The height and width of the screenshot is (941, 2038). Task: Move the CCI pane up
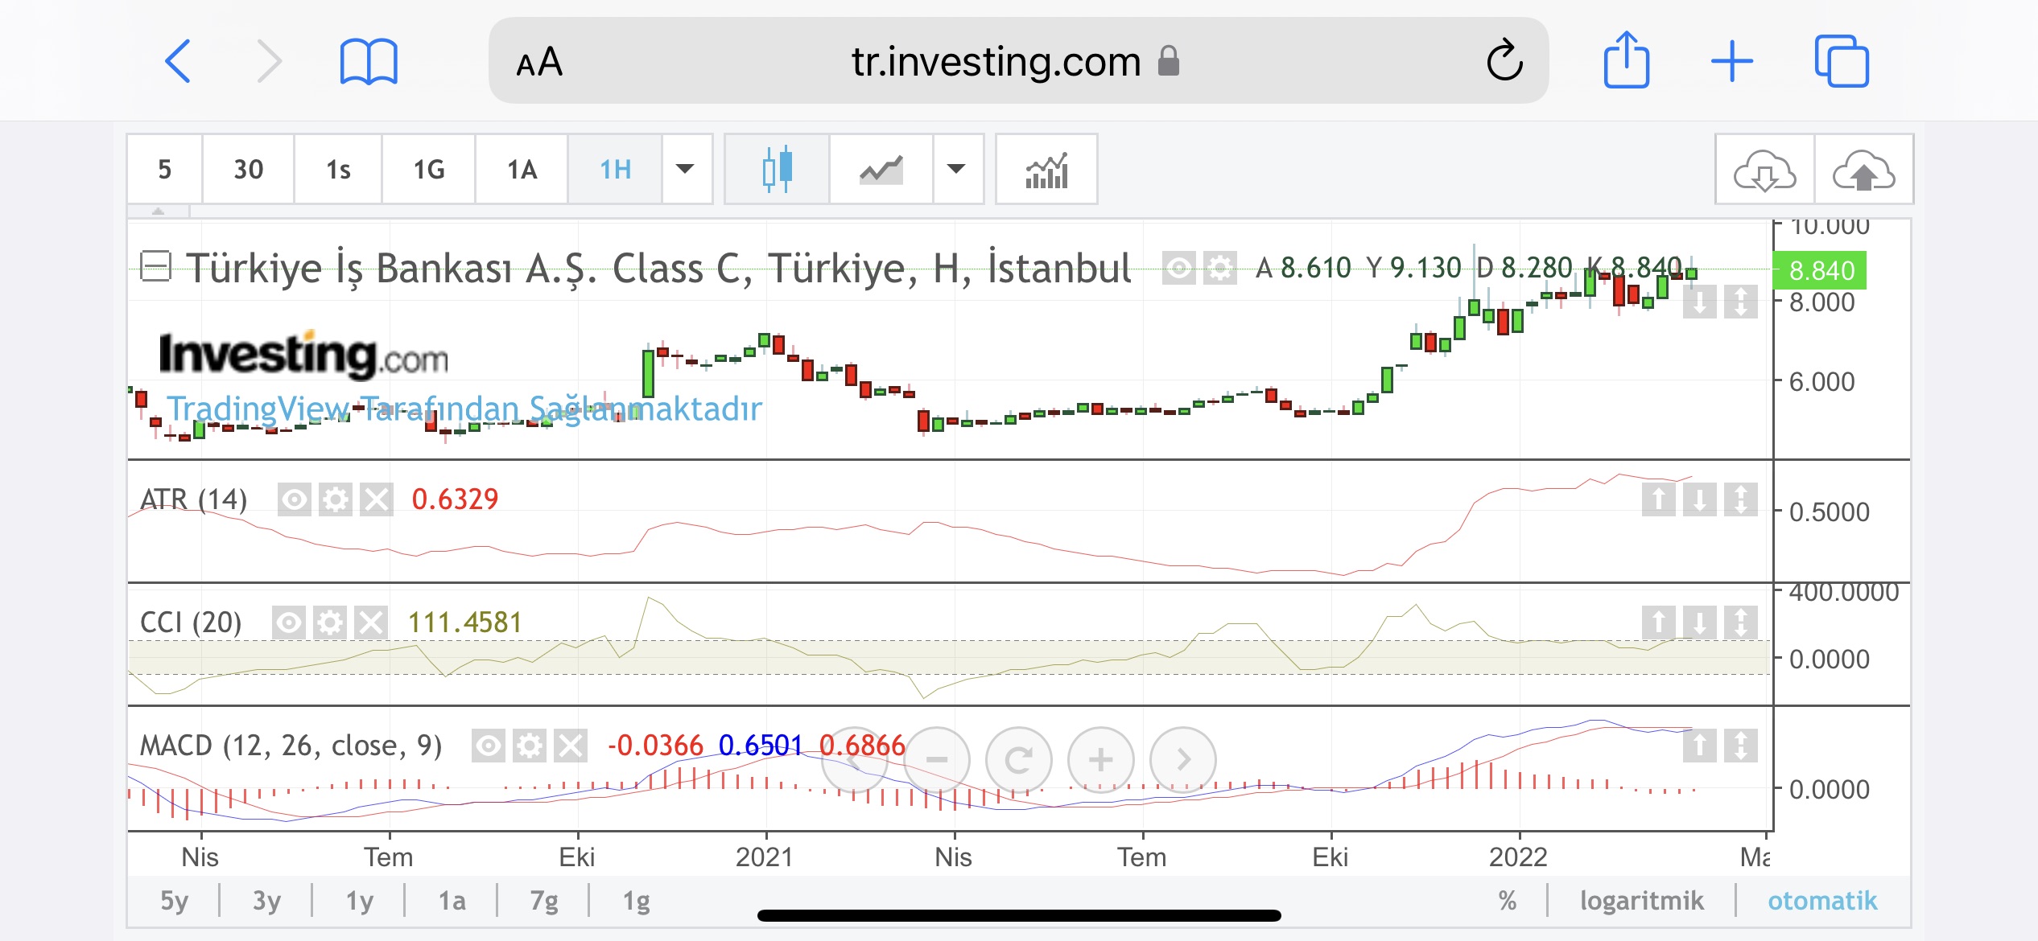coord(1659,623)
